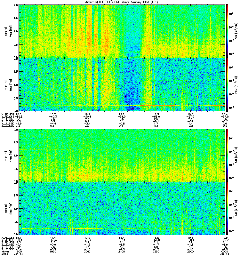Click the X_RE_GSE value 17.8 in the THC table
Image resolution: width=240 pixels, height=256 pixels.
(x=87, y=238)
